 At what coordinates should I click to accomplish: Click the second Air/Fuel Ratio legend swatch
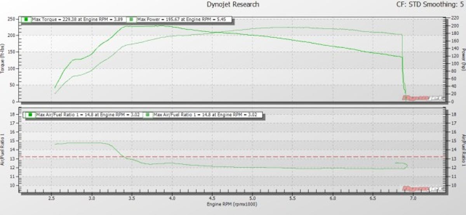point(148,115)
